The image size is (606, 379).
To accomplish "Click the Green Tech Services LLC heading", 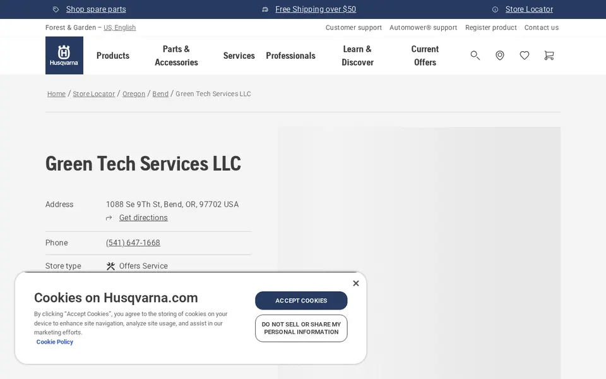I will pos(143,164).
